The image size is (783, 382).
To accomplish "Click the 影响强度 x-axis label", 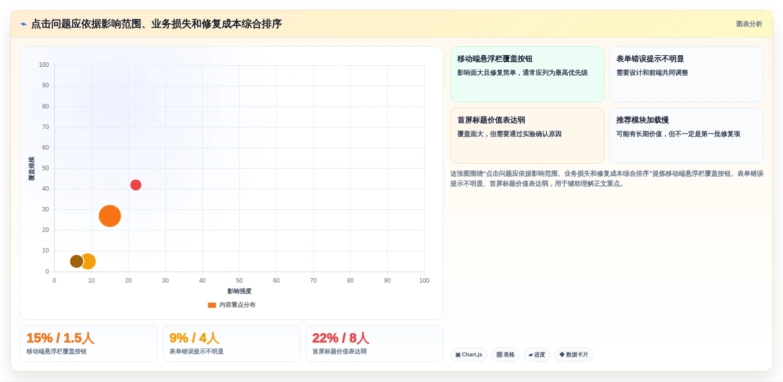I will point(239,291).
